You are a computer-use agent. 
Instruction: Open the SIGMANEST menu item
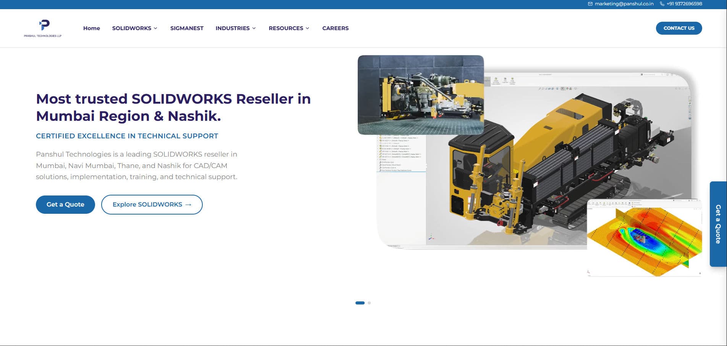click(x=187, y=28)
